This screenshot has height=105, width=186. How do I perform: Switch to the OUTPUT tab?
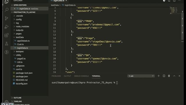tap(67, 76)
